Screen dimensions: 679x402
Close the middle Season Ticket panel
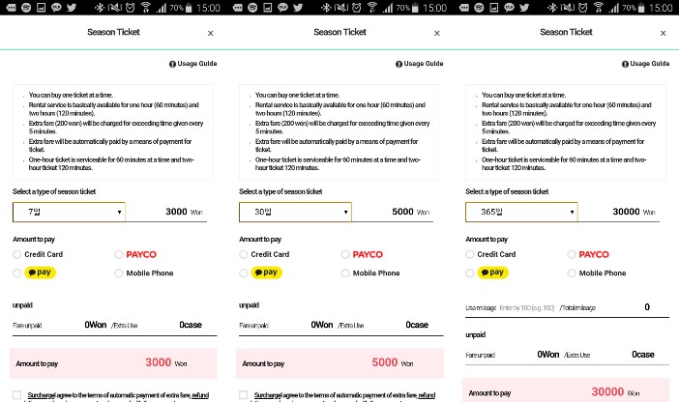tap(437, 33)
